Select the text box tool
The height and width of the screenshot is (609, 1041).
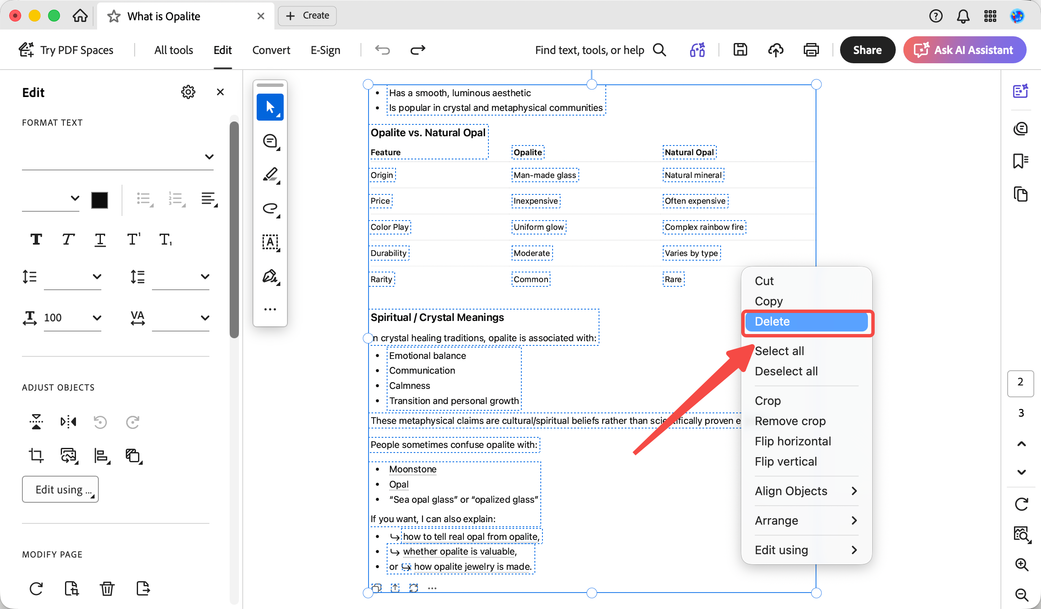(x=270, y=243)
